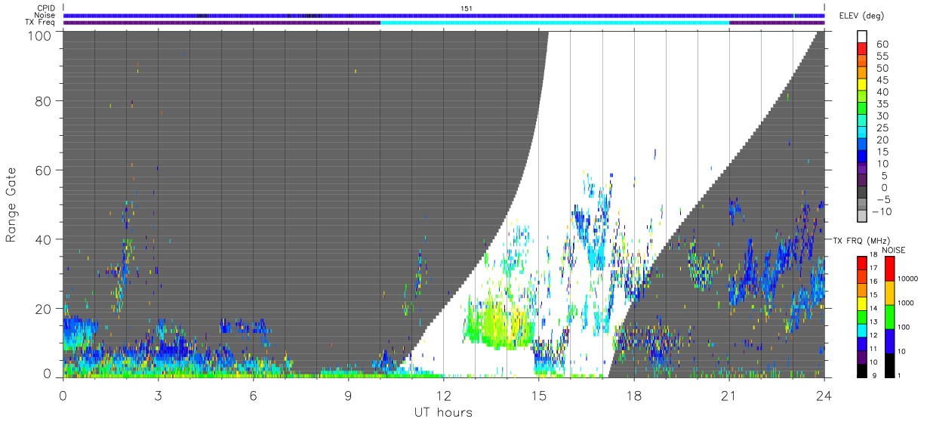Select the cyan segment of TX Freq bar

(555, 23)
